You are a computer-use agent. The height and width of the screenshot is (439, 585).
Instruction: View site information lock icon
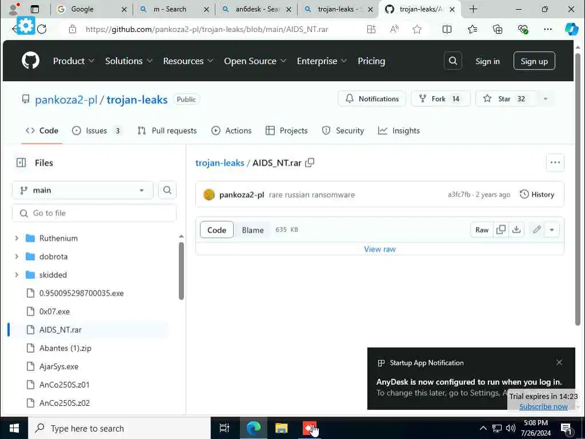[x=73, y=29]
